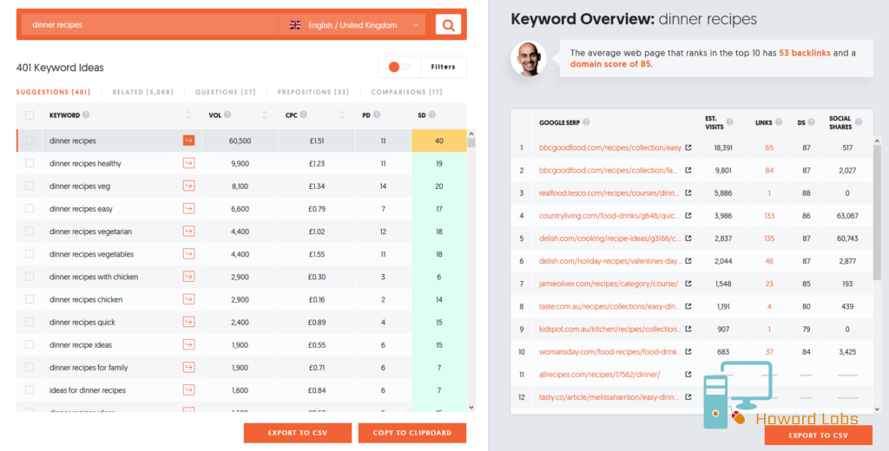This screenshot has width=889, height=451.
Task: Open external link icon for bbcgoodfood collection/easy
Action: 688,147
